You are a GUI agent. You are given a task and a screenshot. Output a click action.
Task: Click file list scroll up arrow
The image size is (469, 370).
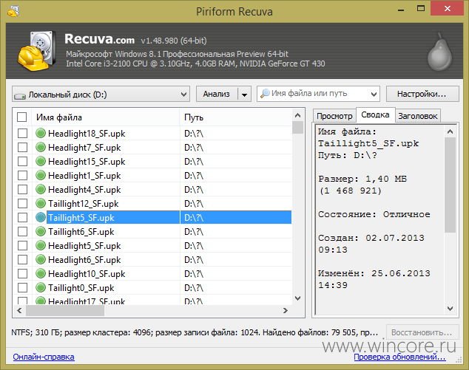[x=297, y=115]
